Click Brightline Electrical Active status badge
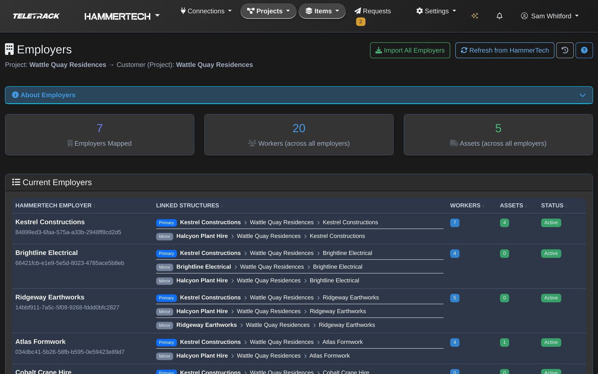Viewport: 598px width, 374px height. click(551, 254)
